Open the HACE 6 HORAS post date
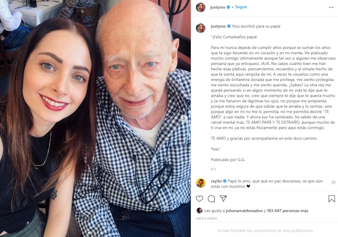 point(206,218)
